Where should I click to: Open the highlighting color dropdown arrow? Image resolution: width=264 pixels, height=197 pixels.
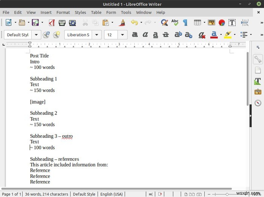[235, 35]
